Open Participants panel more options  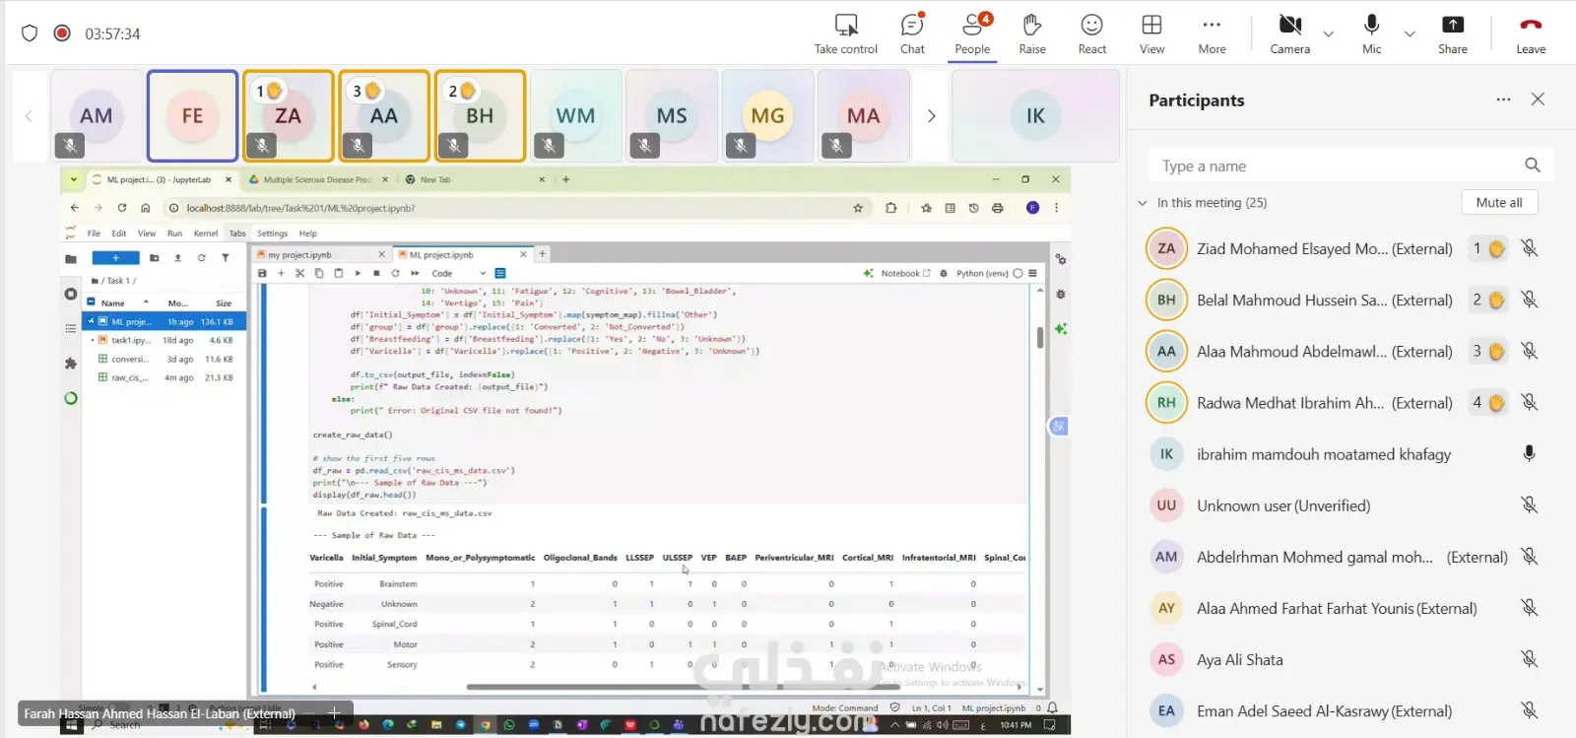point(1503,100)
